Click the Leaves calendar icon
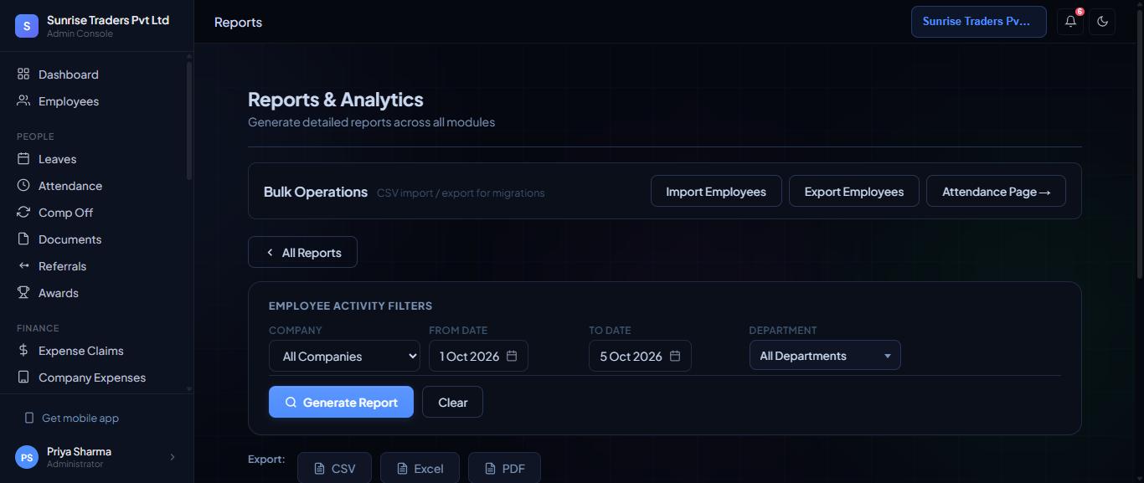Image resolution: width=1144 pixels, height=483 pixels. coord(23,159)
